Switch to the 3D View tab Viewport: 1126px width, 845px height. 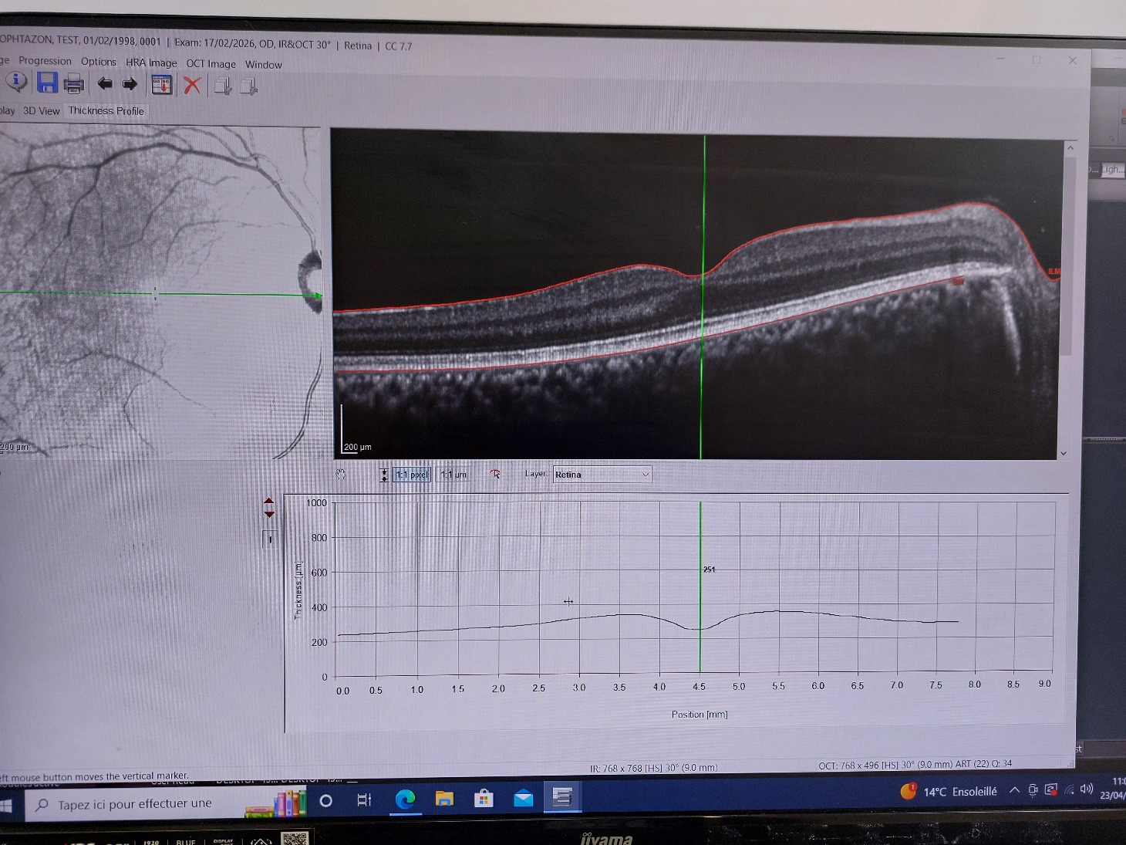point(41,111)
